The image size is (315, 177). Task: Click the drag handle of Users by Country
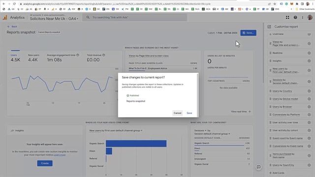click(x=270, y=91)
